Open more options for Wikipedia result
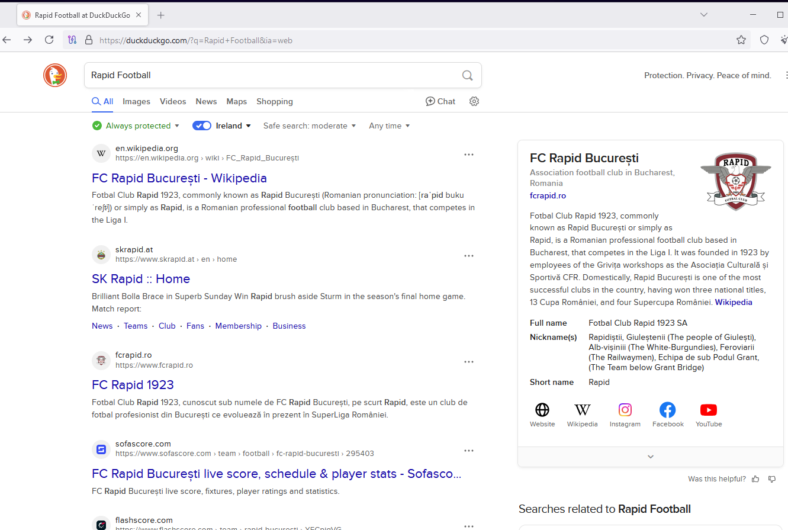 tap(469, 155)
